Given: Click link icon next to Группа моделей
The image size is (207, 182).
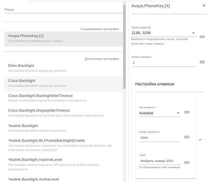Looking at the screenshot, I should 202,37.
